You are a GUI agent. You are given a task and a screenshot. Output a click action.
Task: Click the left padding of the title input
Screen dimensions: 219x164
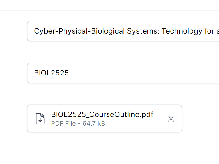coord(31,31)
